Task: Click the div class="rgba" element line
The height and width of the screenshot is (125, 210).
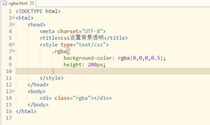Action: coord(76,98)
